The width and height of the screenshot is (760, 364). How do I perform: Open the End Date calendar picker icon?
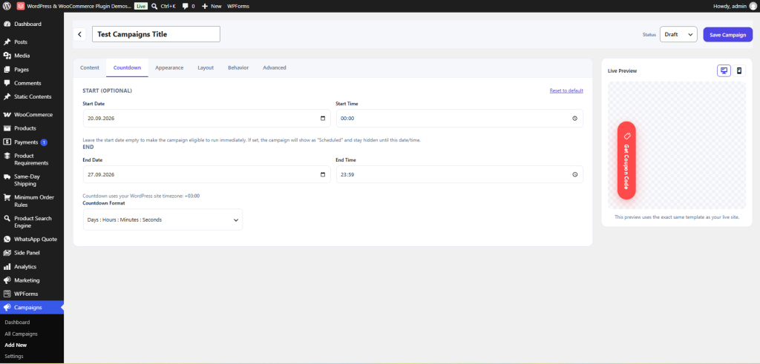point(323,175)
